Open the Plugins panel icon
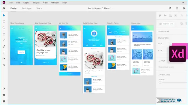This screenshot has width=188, height=105. pos(4,101)
